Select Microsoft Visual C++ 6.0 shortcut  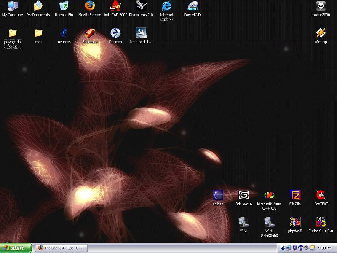pos(270,195)
